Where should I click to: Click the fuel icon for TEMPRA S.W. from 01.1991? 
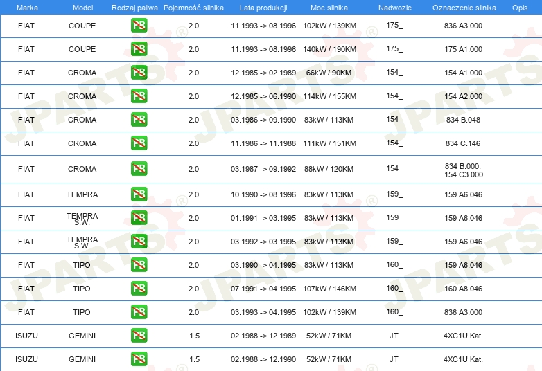click(139, 217)
